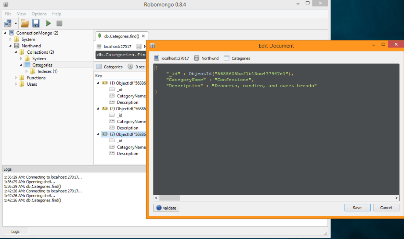Open the File menu
The width and height of the screenshot is (404, 239).
click(x=8, y=14)
